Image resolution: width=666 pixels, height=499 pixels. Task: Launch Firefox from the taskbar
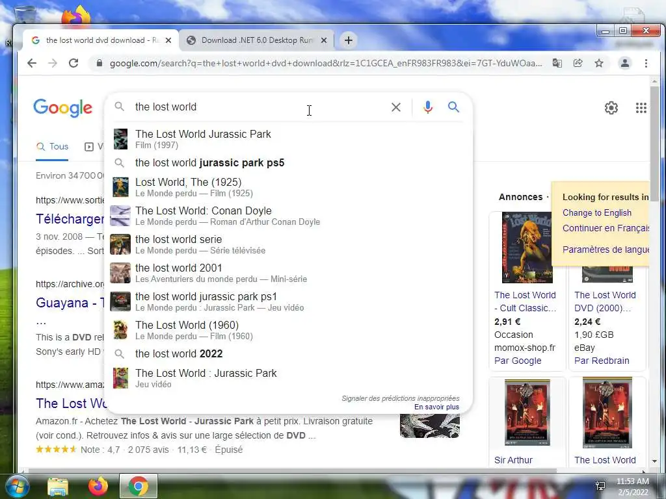coord(98,486)
